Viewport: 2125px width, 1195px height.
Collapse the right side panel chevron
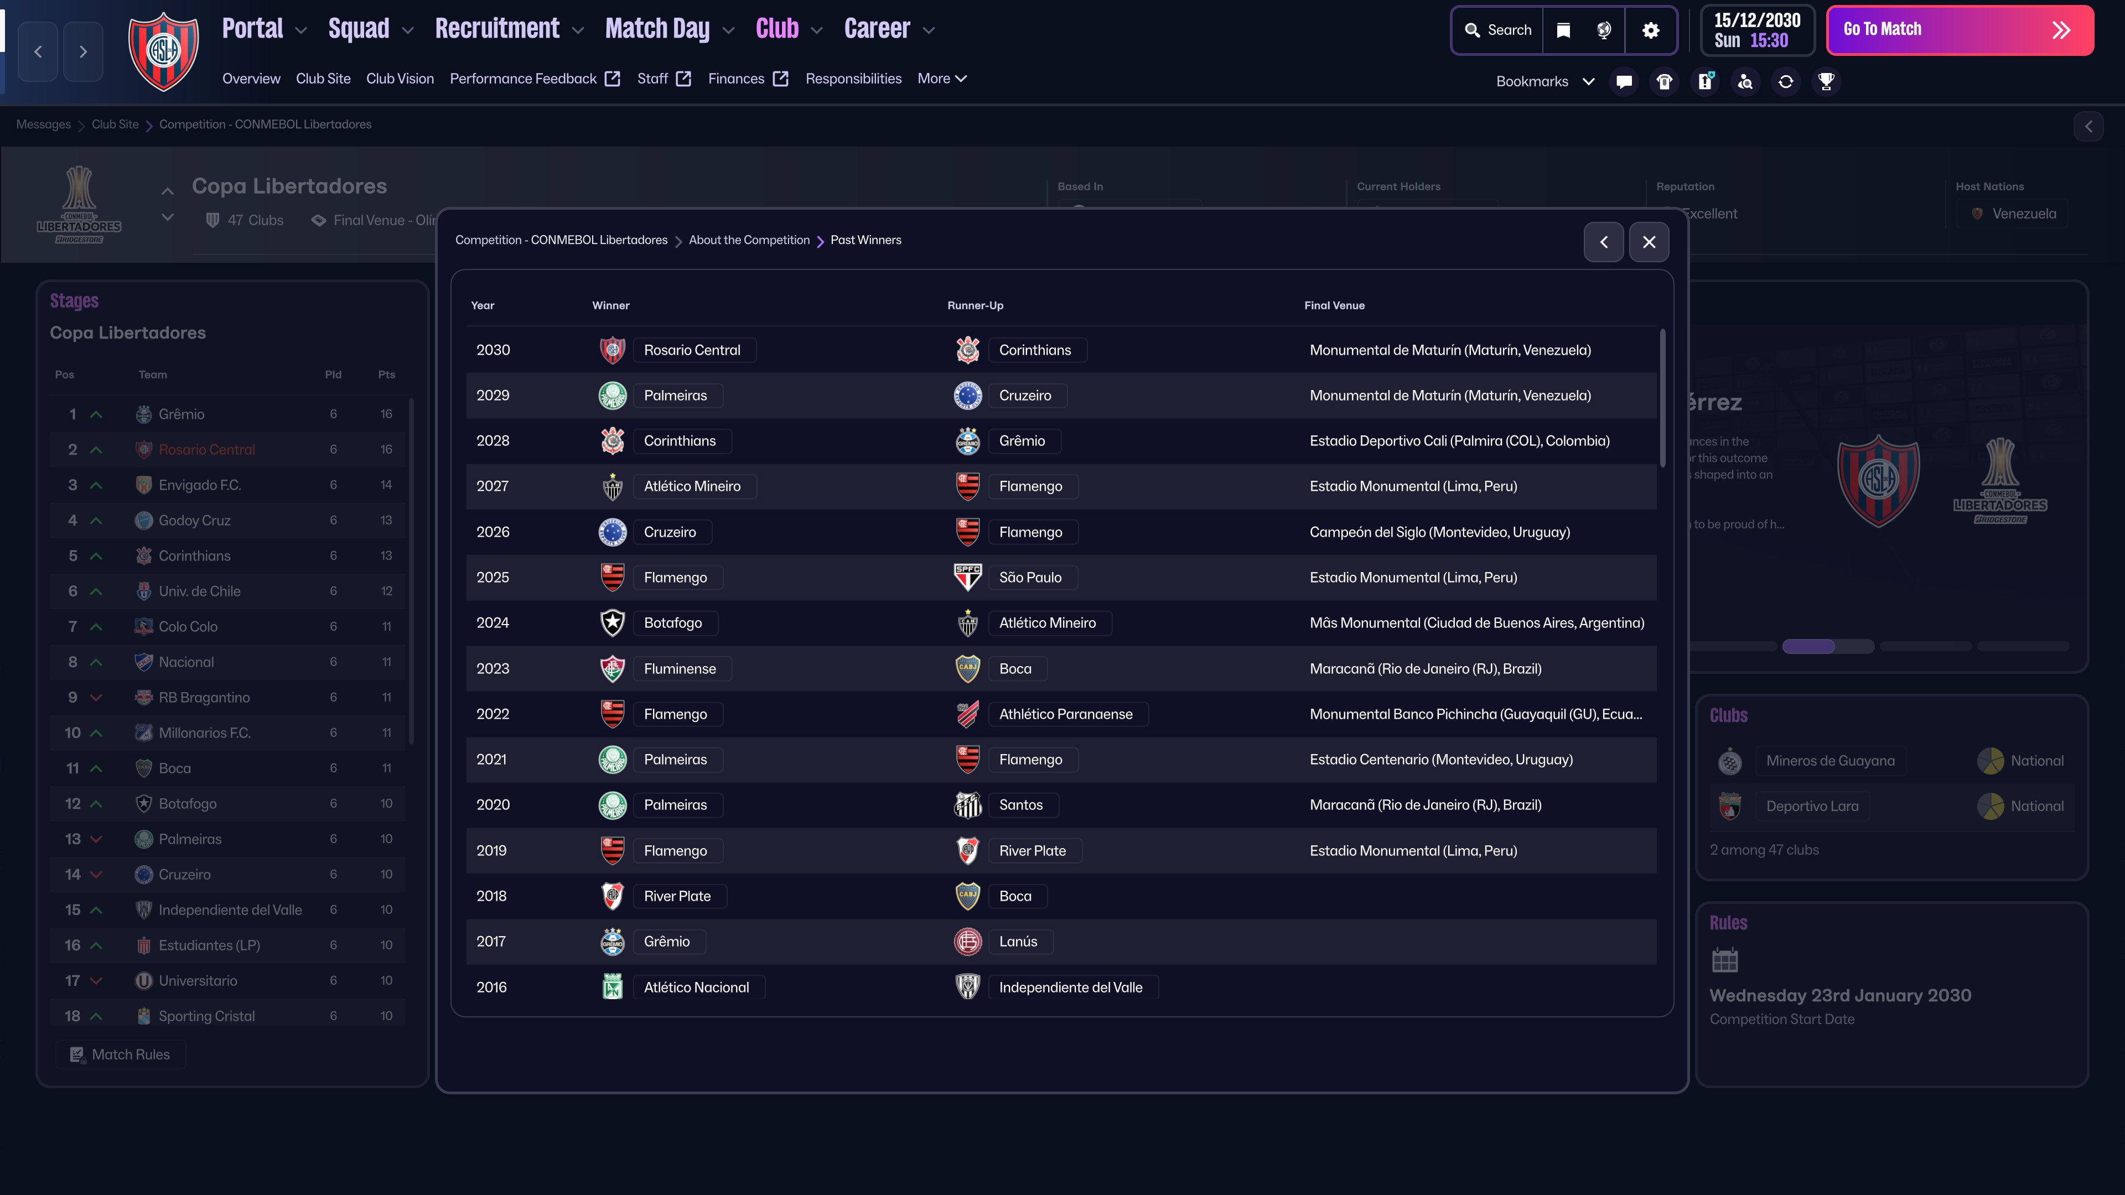click(x=2088, y=126)
